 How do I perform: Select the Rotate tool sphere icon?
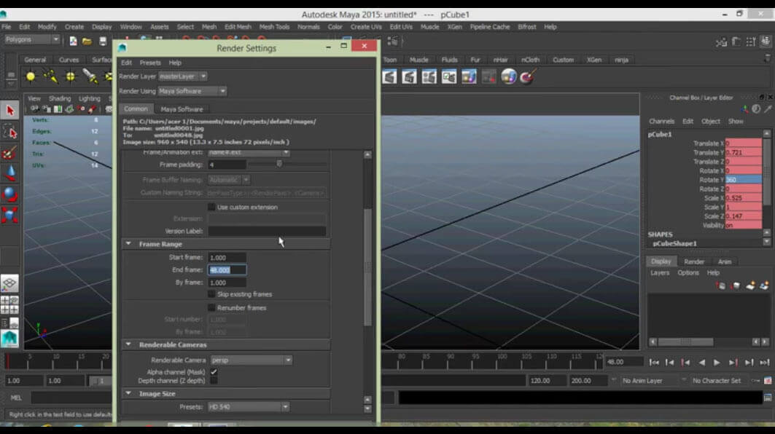click(x=10, y=194)
